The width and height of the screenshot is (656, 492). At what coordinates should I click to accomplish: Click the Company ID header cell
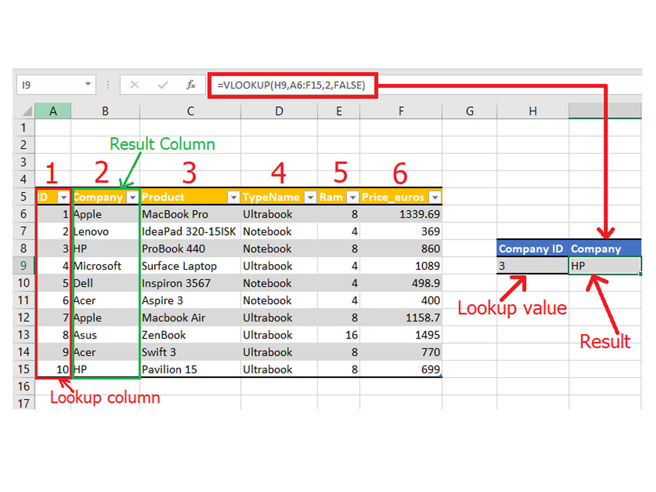[531, 249]
